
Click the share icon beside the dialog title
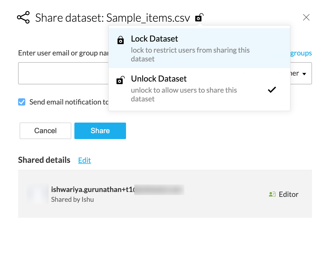pos(23,18)
